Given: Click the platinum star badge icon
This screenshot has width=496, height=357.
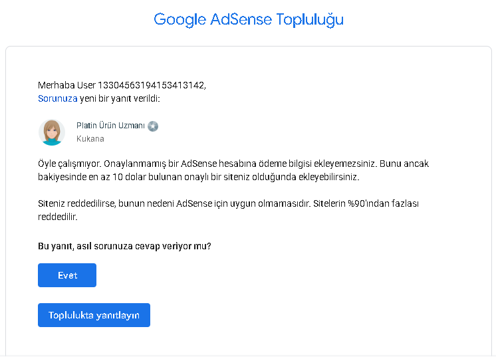Looking at the screenshot, I should [153, 126].
